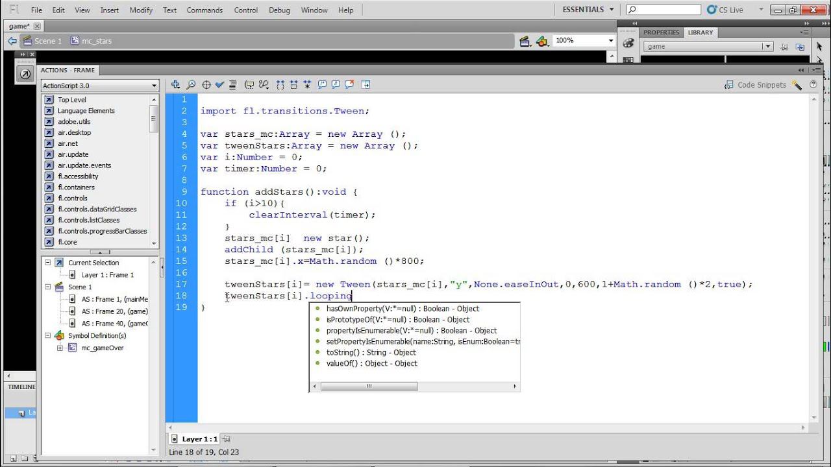Select AS : Frame 20, (game) script
Viewport: 831px width, 467px height.
point(115,311)
